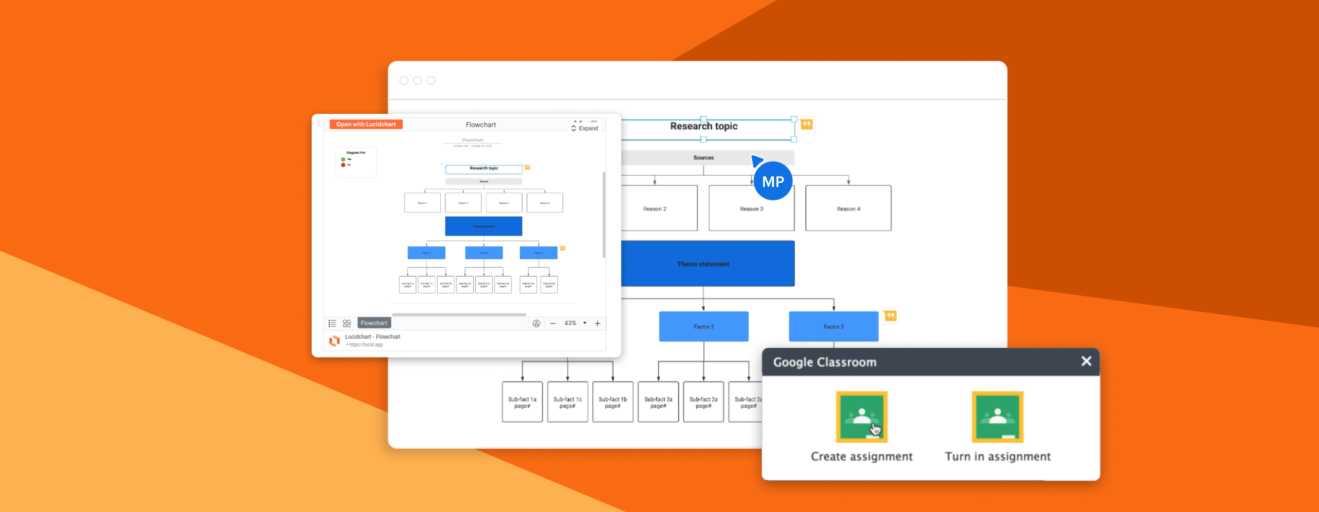Image resolution: width=1319 pixels, height=512 pixels.
Task: Click comment icon beside preview Factor 3
Action: coord(563,248)
